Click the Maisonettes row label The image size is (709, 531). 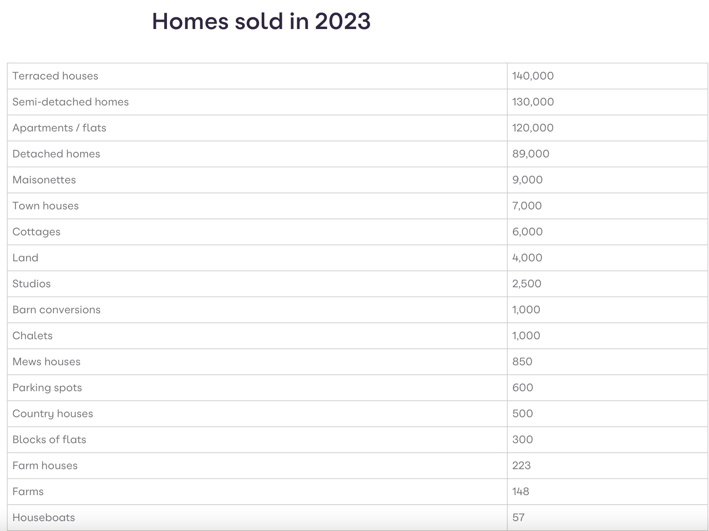44,180
